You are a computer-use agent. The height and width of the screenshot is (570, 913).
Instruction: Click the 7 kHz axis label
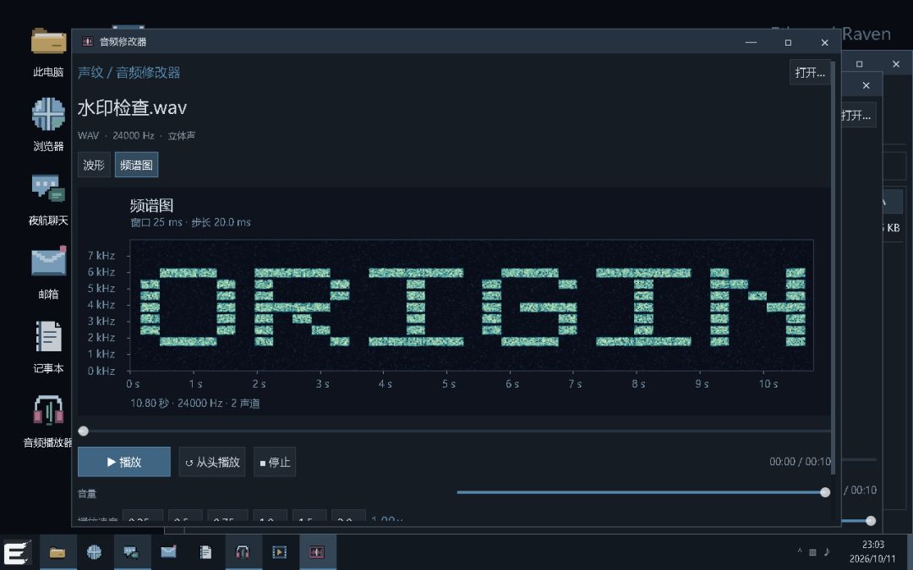pyautogui.click(x=101, y=255)
